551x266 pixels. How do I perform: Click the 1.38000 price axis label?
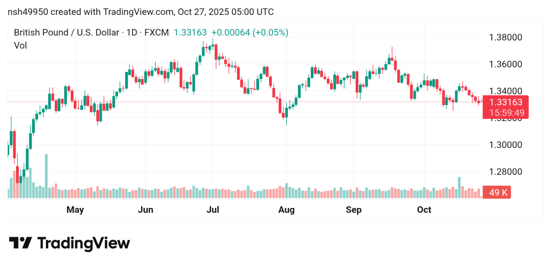504,38
